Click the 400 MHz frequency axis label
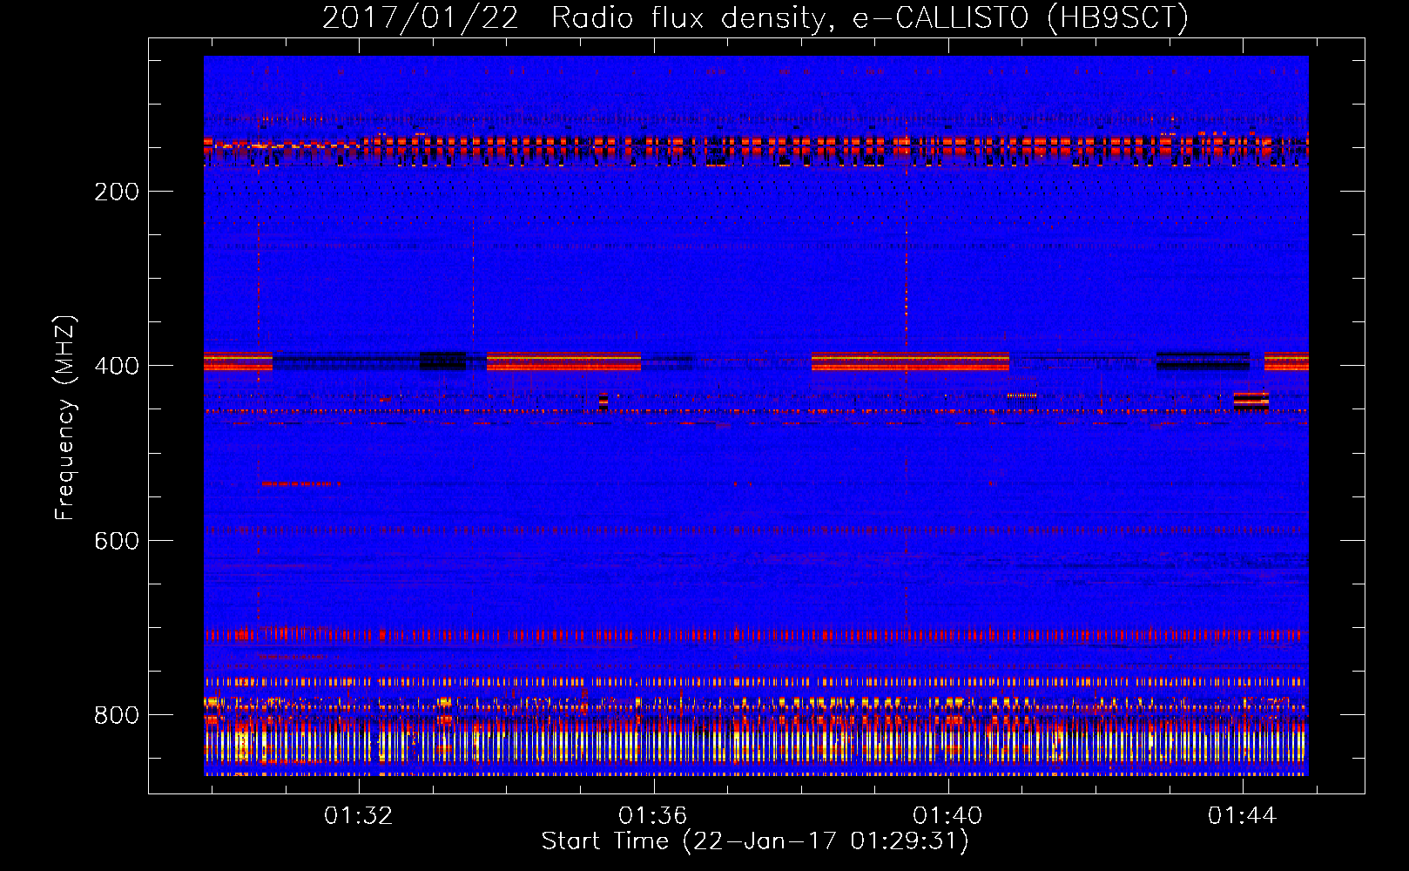1409x871 pixels. point(117,366)
